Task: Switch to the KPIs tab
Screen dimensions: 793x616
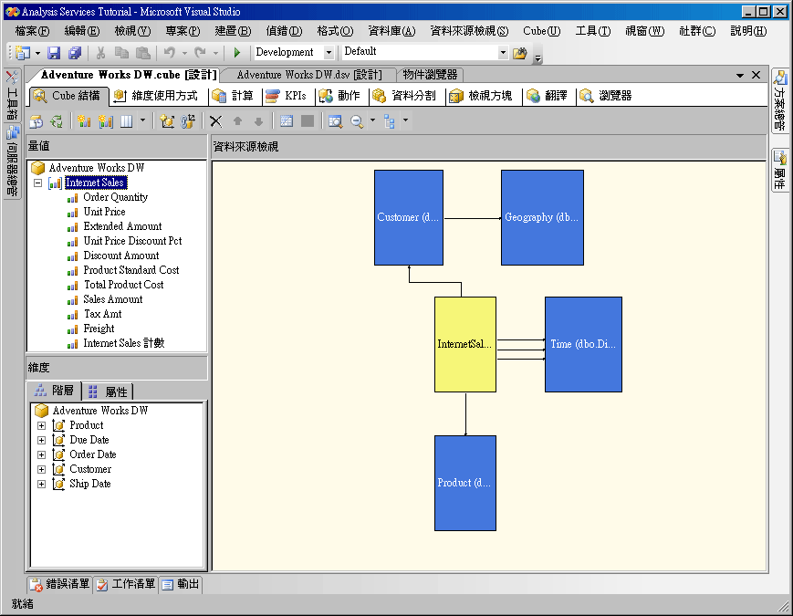Action: [x=287, y=96]
